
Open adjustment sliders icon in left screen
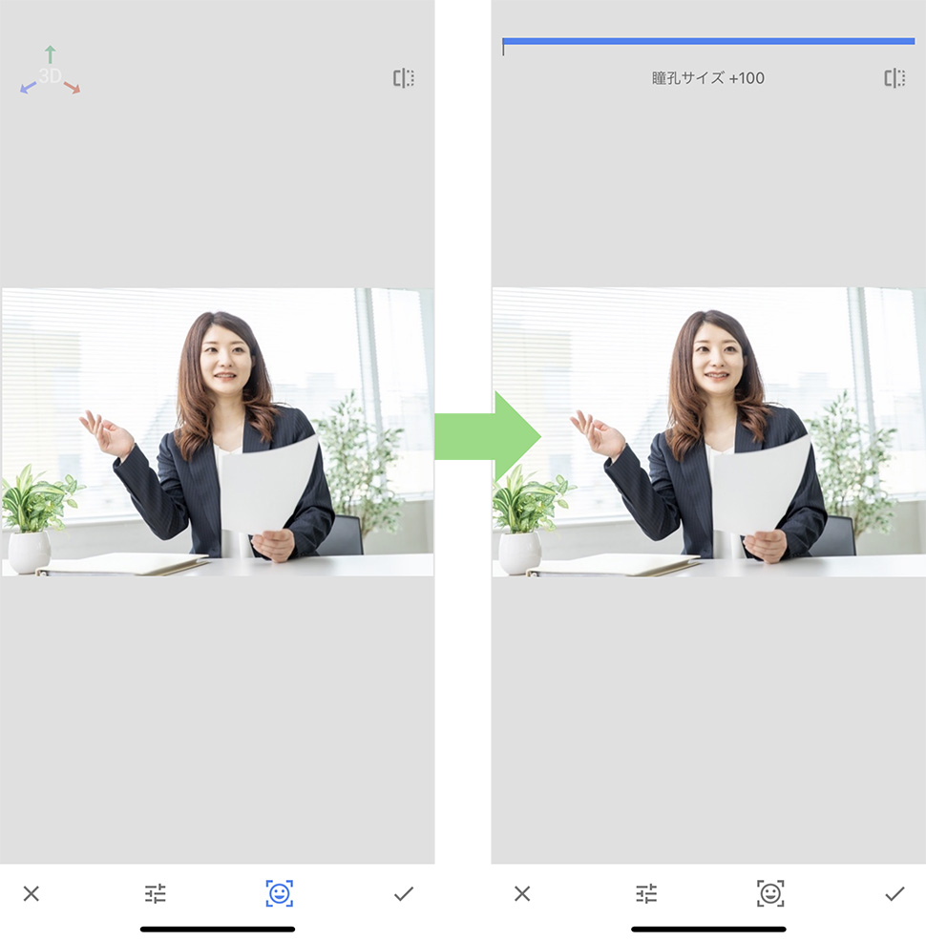156,893
